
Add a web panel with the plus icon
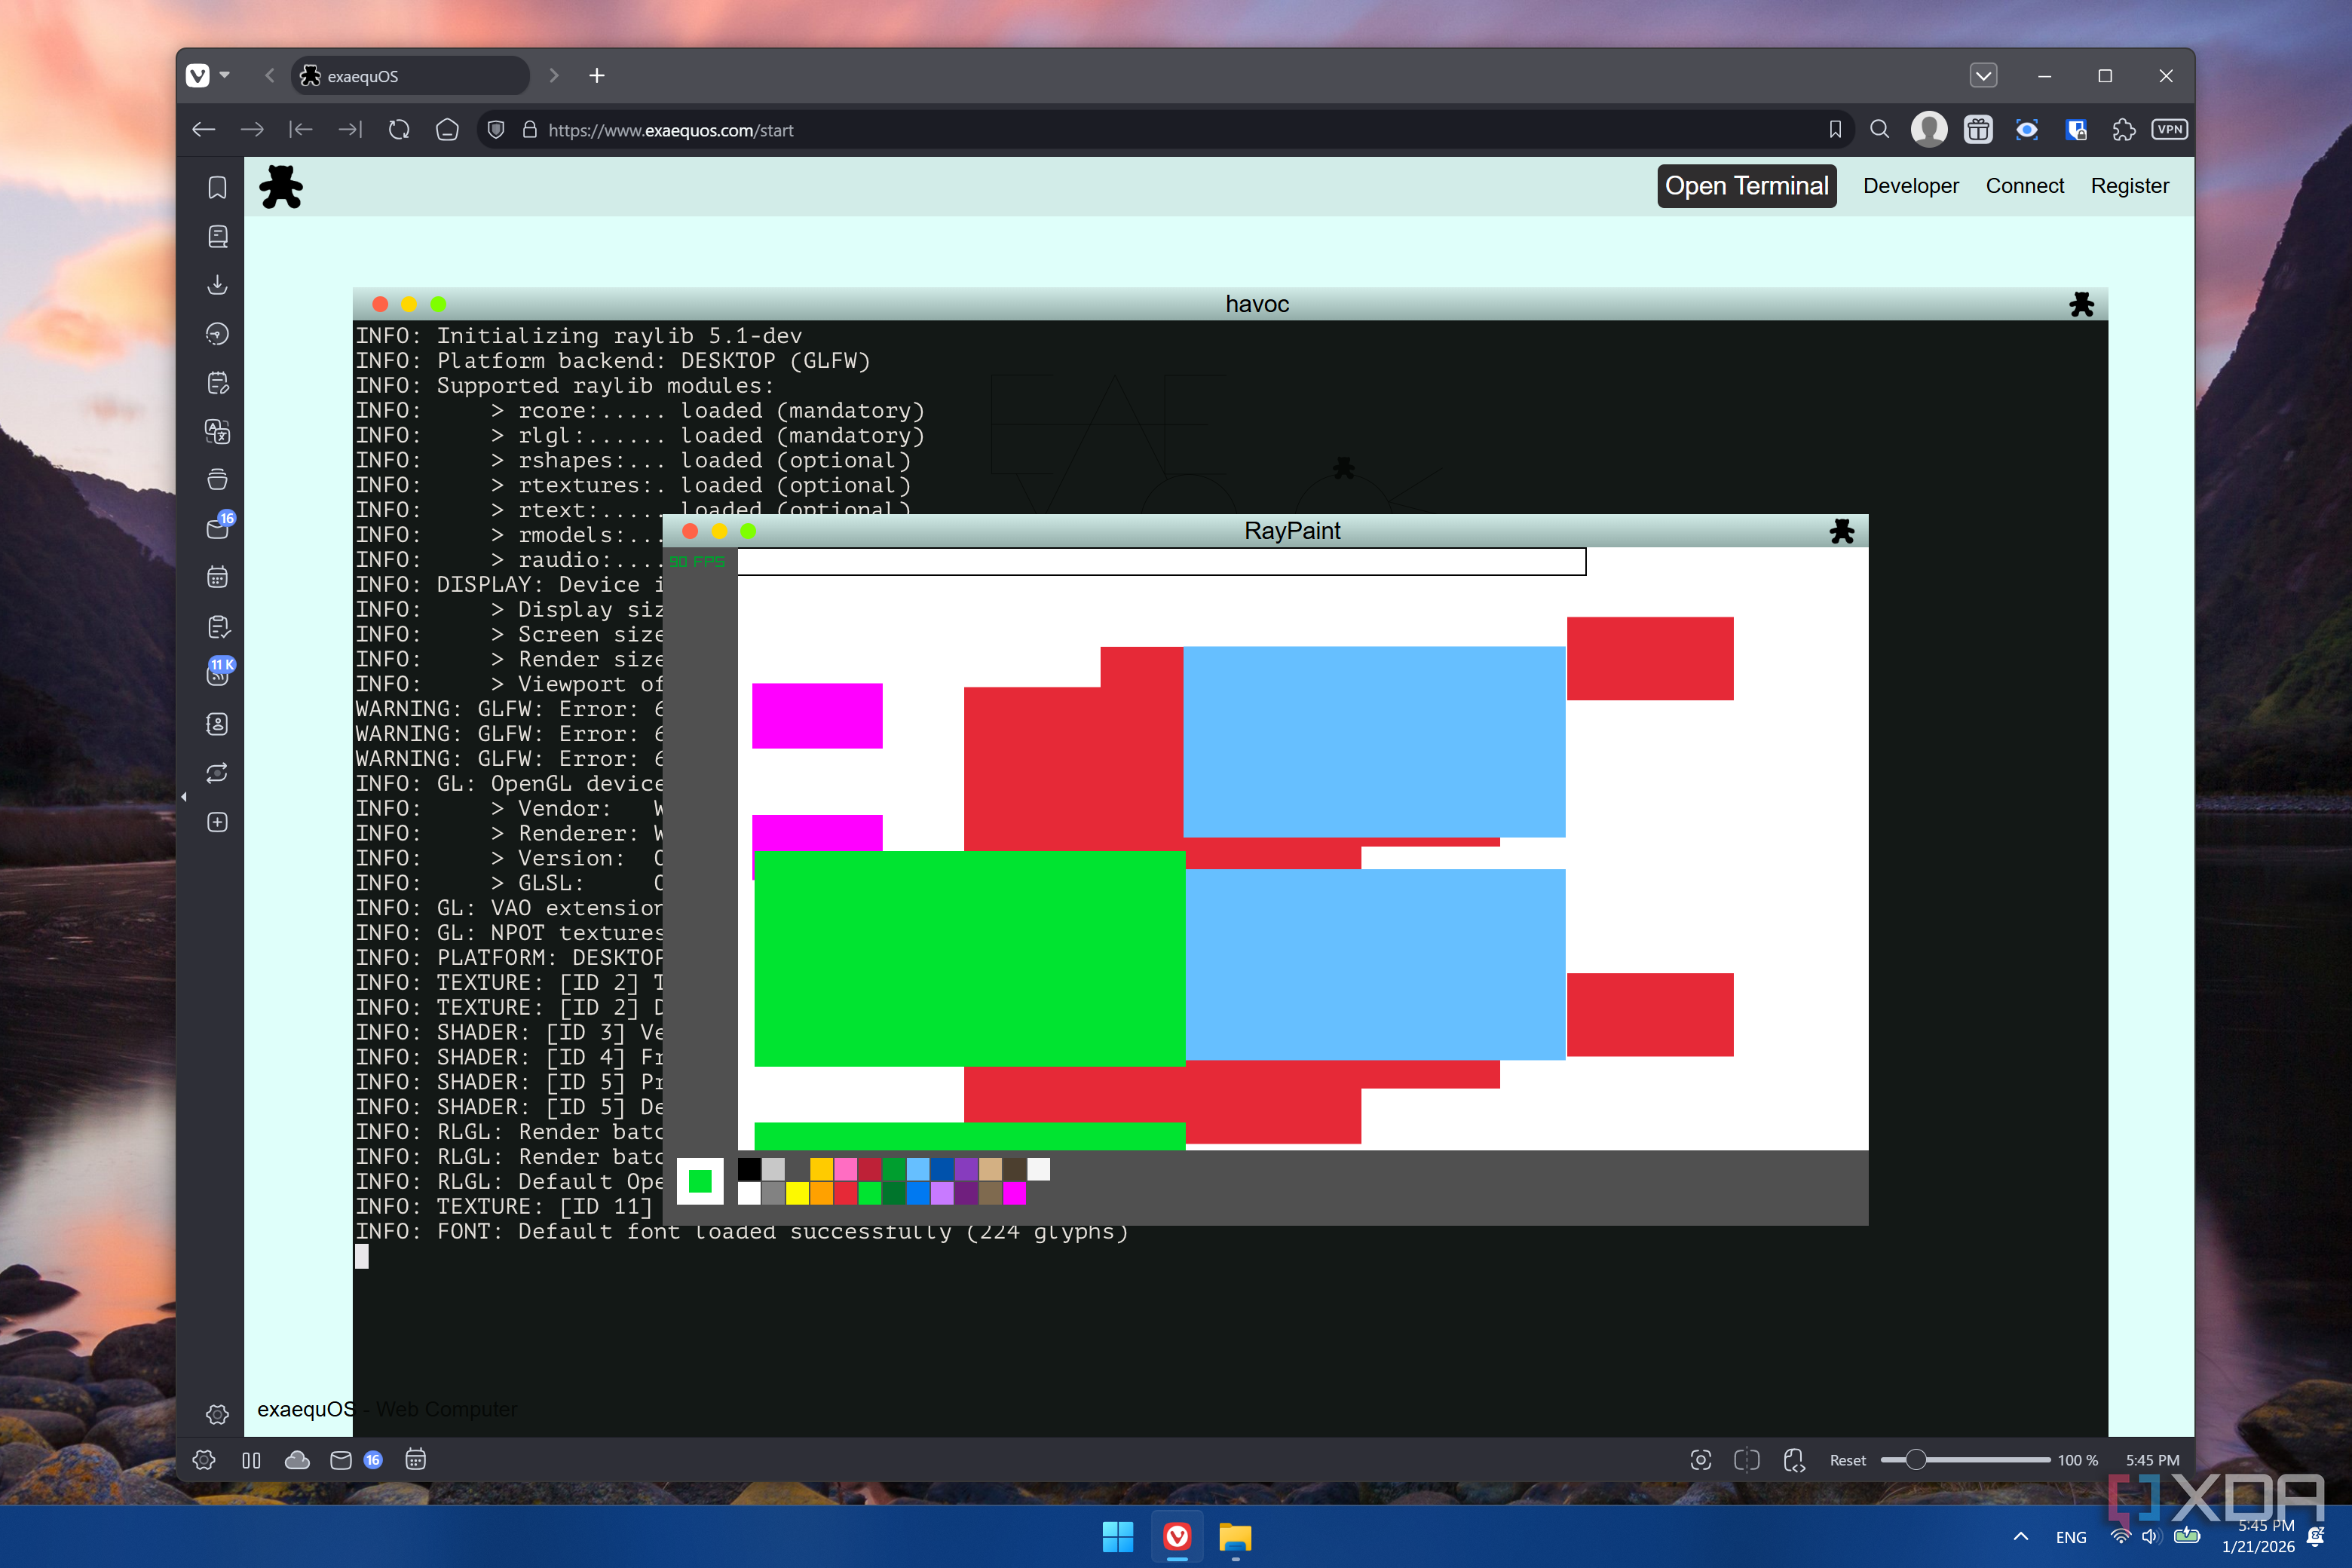(217, 822)
